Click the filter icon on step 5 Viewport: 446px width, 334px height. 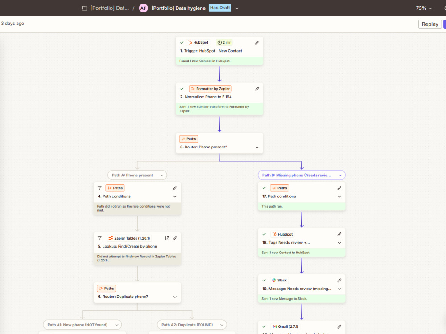99,238
